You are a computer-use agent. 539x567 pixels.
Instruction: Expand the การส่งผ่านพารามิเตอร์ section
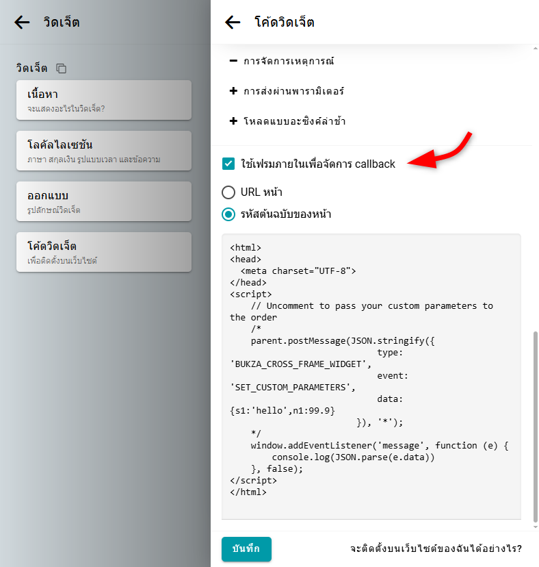294,91
